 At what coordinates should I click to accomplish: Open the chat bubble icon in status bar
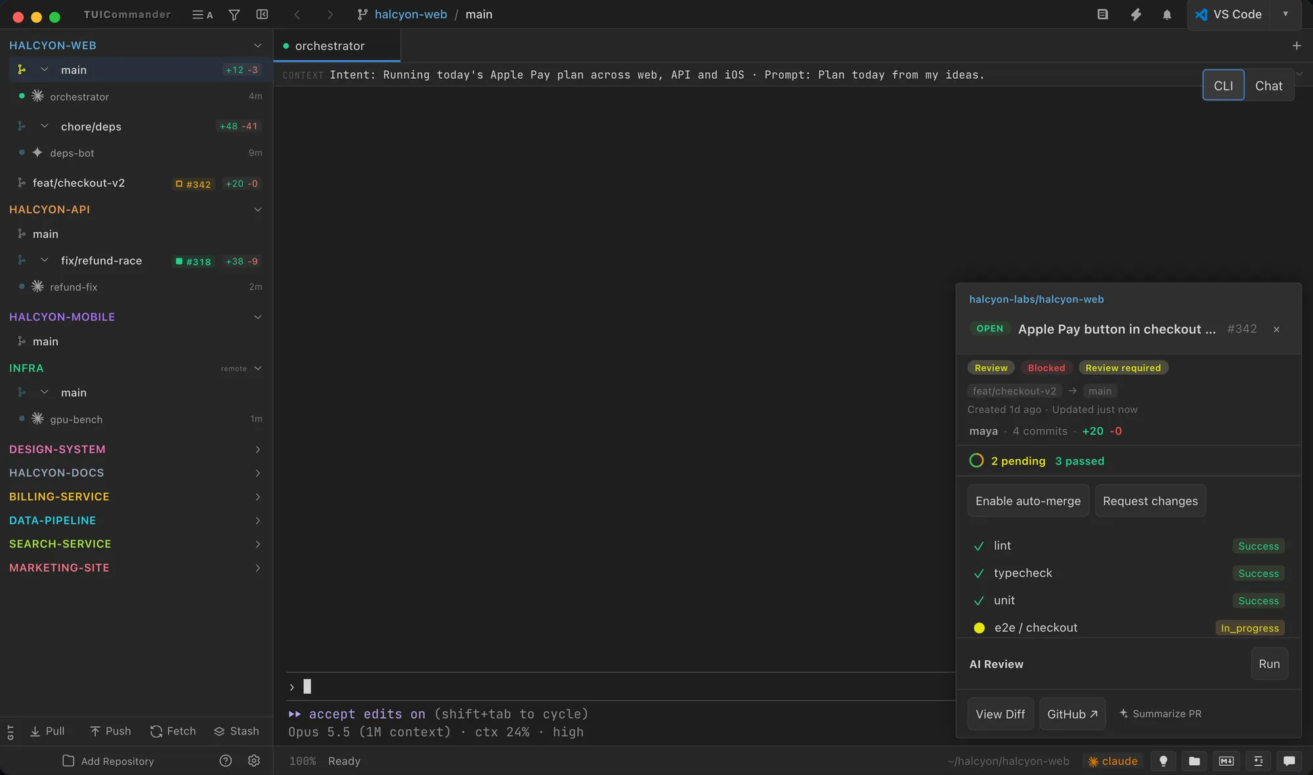(1289, 761)
